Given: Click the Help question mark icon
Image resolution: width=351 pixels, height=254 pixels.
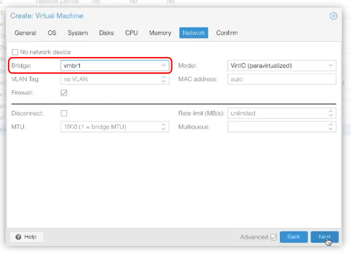Looking at the screenshot, I should (x=18, y=237).
